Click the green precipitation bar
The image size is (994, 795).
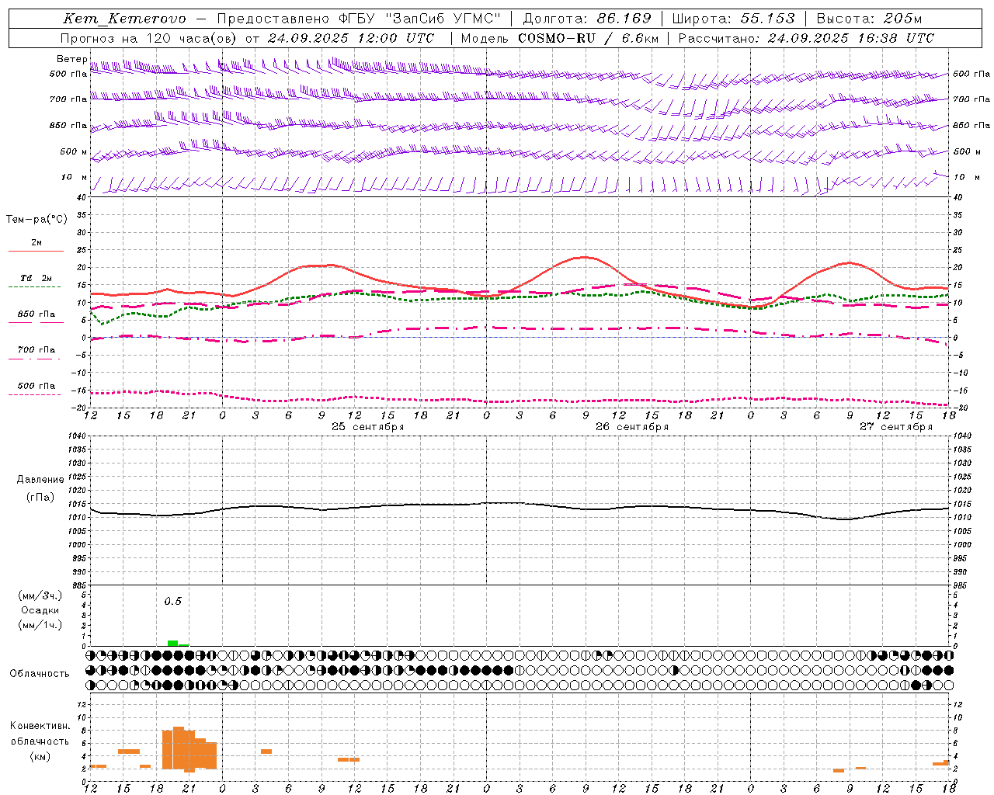173,643
